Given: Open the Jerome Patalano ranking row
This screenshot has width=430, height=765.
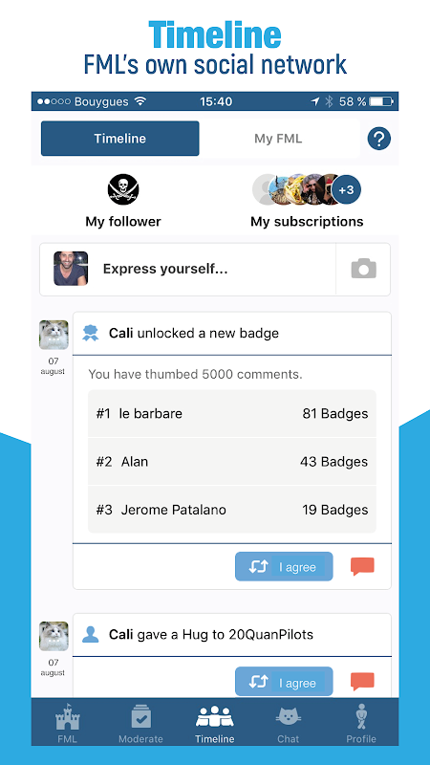Looking at the screenshot, I should [232, 510].
